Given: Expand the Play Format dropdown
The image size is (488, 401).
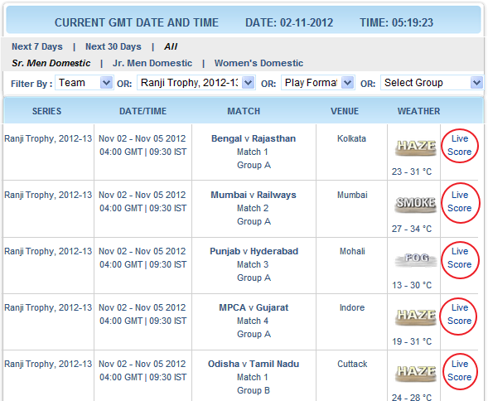Looking at the screenshot, I should pyautogui.click(x=318, y=83).
